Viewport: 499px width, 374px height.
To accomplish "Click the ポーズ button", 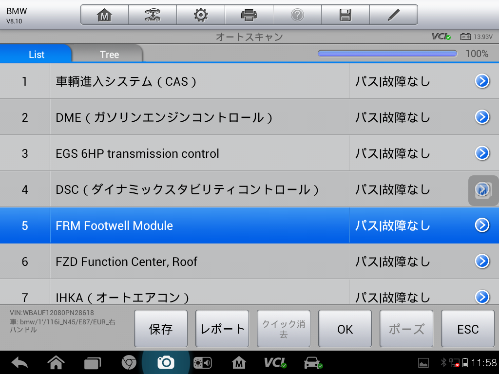I will pyautogui.click(x=406, y=329).
